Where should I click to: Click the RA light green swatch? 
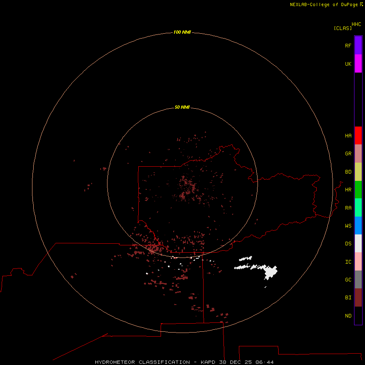[x=358, y=208]
